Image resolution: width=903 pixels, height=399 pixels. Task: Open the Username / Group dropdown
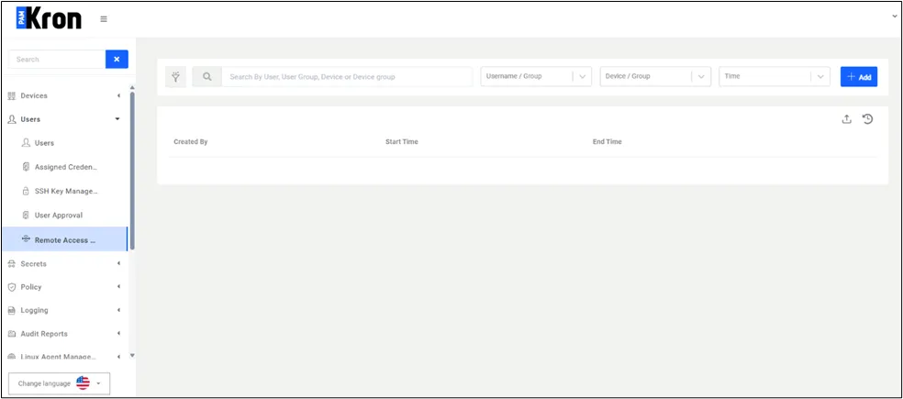(536, 76)
